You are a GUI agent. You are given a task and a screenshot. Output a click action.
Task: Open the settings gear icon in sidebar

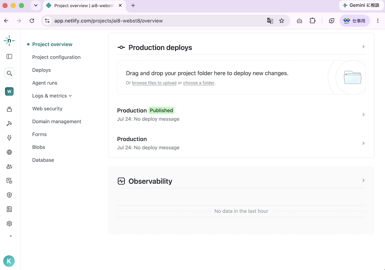click(x=9, y=224)
